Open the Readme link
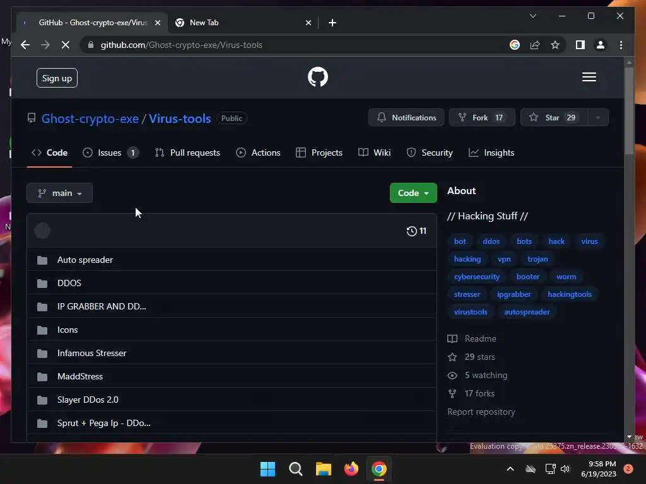The height and width of the screenshot is (484, 646). click(x=472, y=338)
